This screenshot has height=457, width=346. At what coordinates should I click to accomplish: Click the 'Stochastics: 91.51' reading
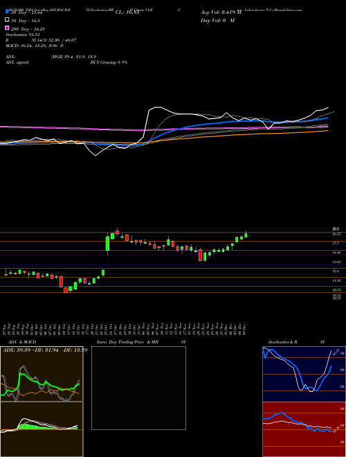coord(22,35)
